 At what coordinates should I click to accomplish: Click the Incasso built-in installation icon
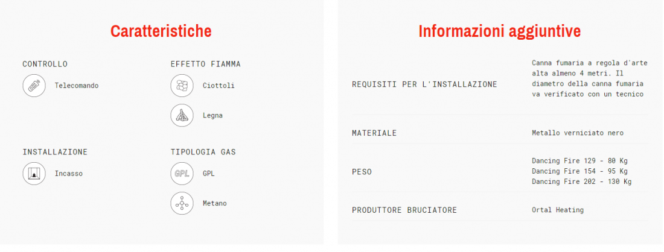point(34,174)
